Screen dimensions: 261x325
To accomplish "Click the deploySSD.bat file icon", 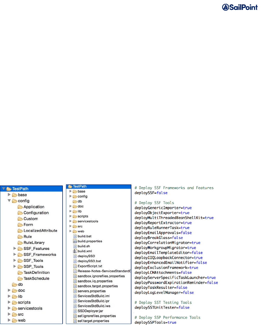I will (x=75, y=261).
